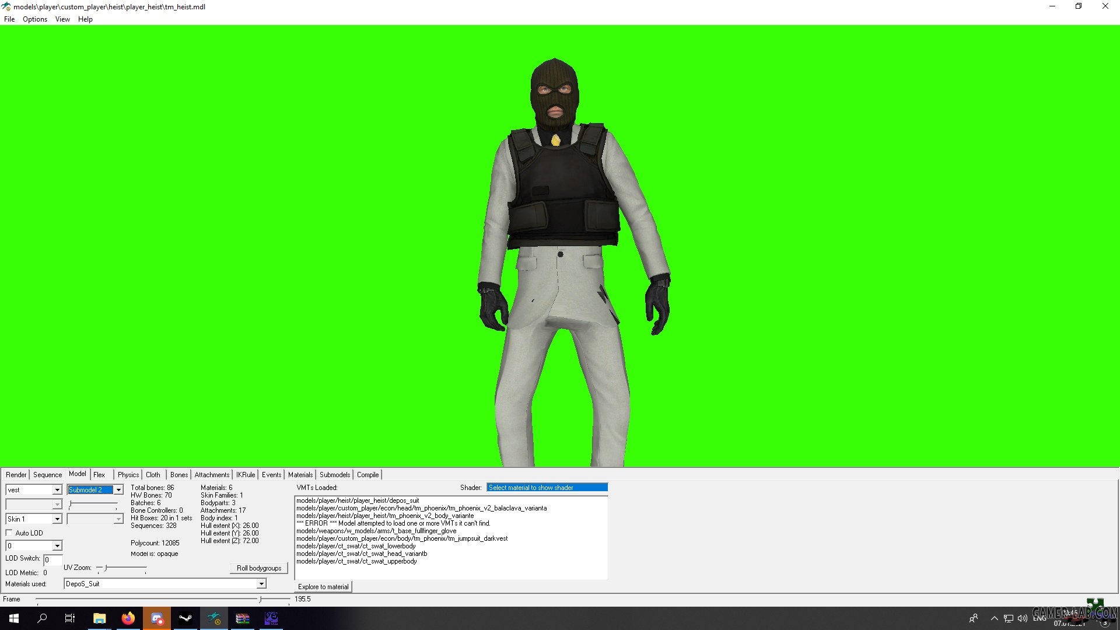The width and height of the screenshot is (1120, 630).
Task: Click the Explore to material button
Action: (323, 587)
